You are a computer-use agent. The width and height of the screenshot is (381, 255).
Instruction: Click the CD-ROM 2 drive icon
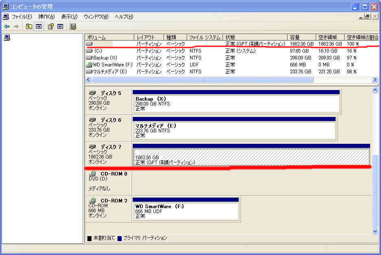click(x=92, y=200)
